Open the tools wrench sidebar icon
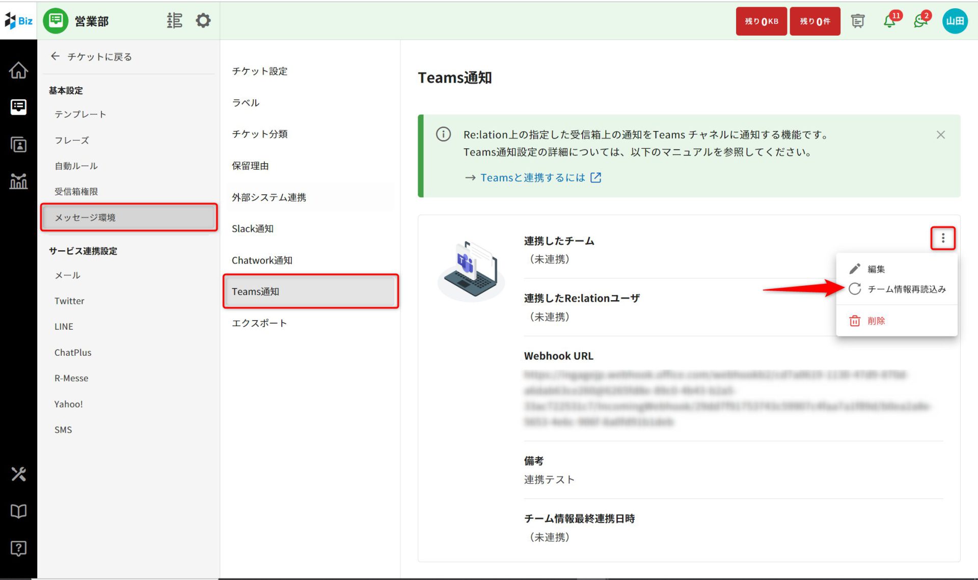The image size is (978, 580). pyautogui.click(x=18, y=474)
